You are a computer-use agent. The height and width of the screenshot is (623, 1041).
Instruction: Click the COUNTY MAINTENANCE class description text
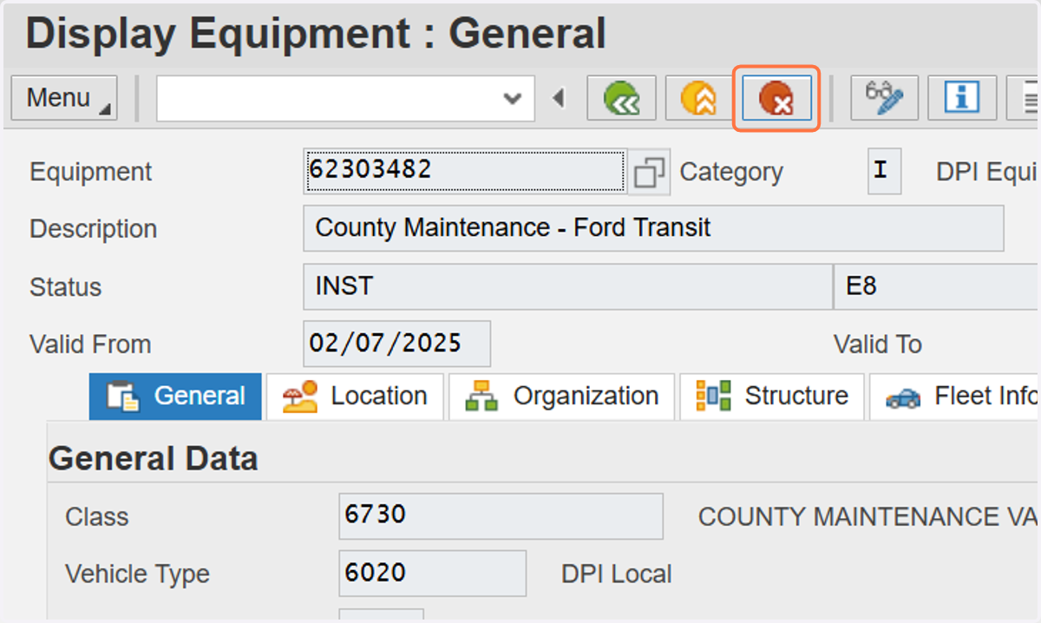(868, 517)
